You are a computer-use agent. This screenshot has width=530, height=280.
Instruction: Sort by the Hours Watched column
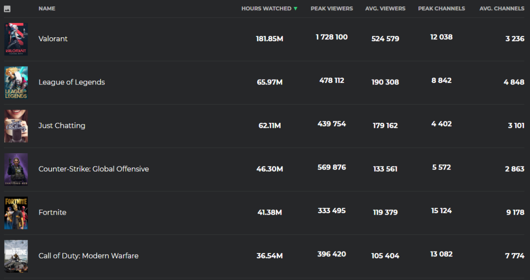266,9
